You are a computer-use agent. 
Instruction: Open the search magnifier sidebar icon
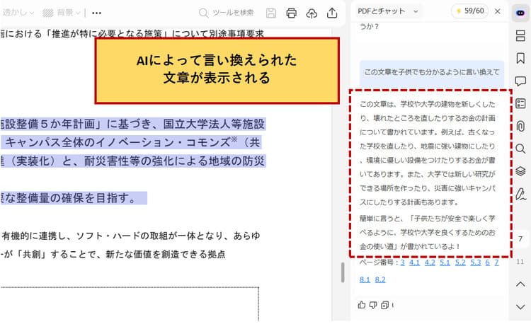520,149
